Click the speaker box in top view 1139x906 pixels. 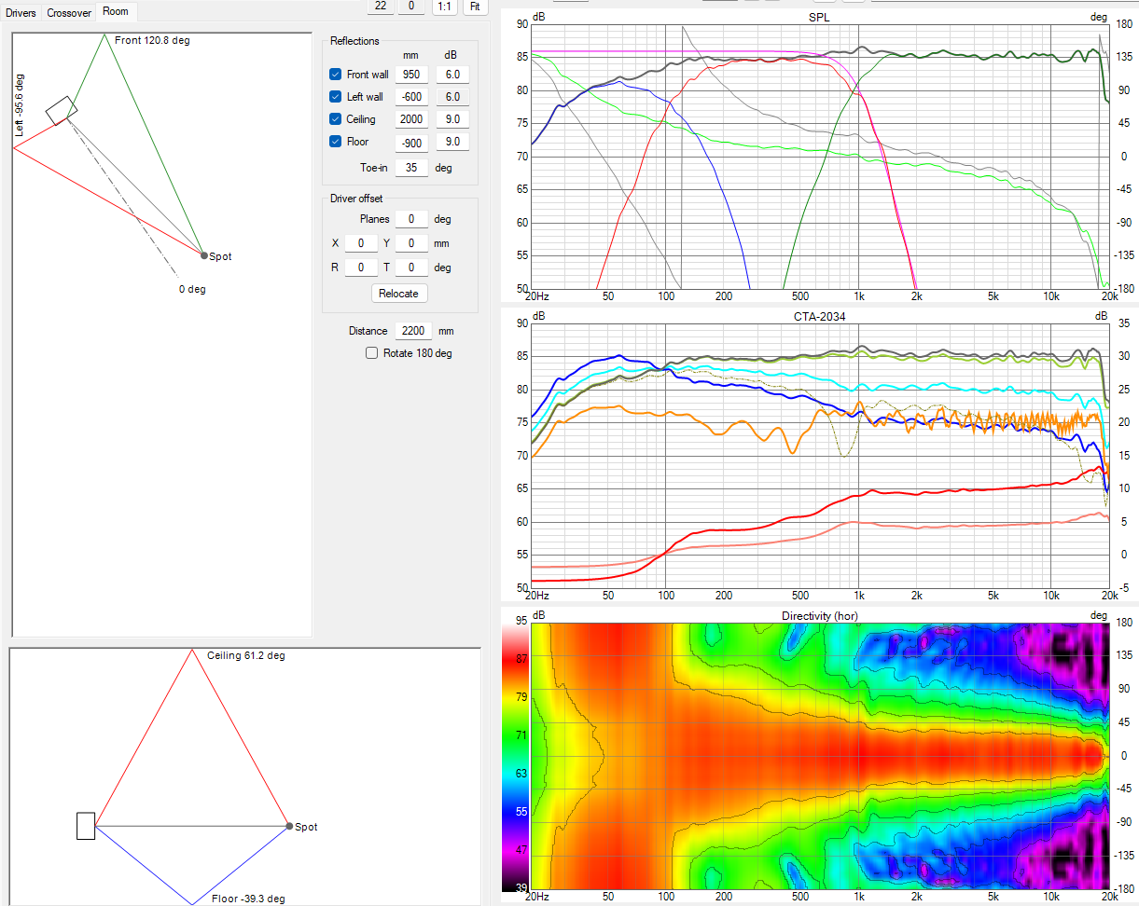62,110
